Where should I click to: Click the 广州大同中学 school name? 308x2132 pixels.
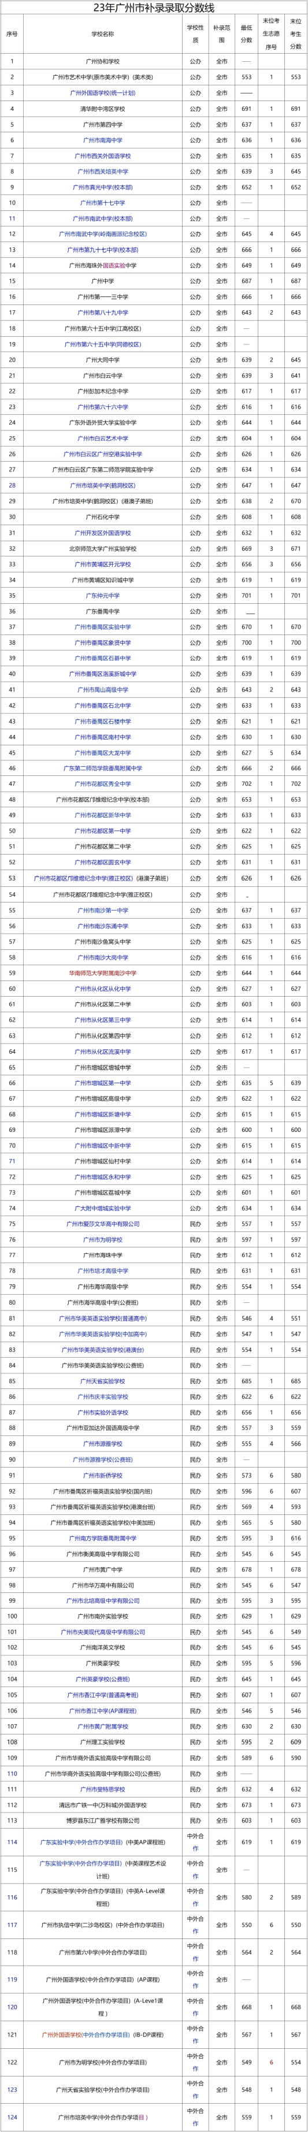(x=103, y=360)
